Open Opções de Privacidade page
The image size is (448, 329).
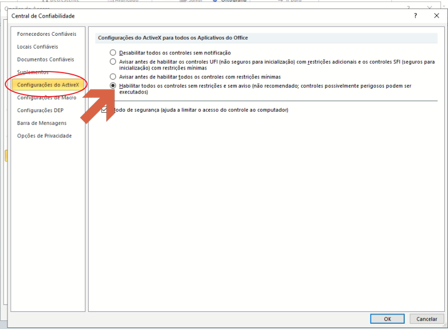(44, 136)
